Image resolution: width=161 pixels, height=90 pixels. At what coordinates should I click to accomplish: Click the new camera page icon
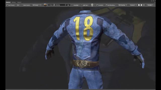point(139,5)
